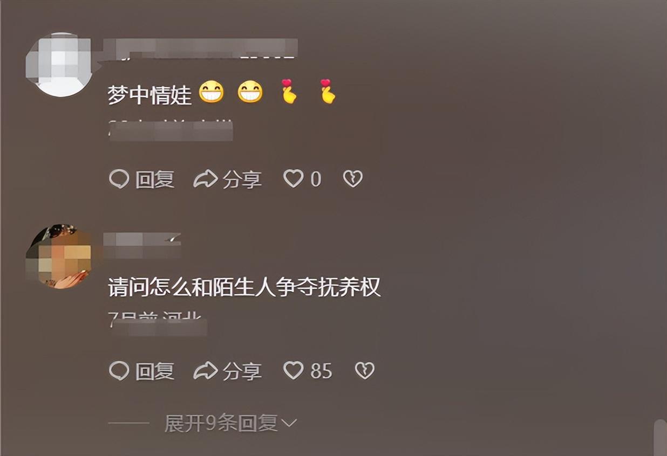Screen dimensions: 667x456
Task: Click share arrow icon on 抚养权 comment
Action: tap(205, 371)
